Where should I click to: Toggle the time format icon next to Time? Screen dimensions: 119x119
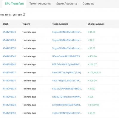point(29,24)
